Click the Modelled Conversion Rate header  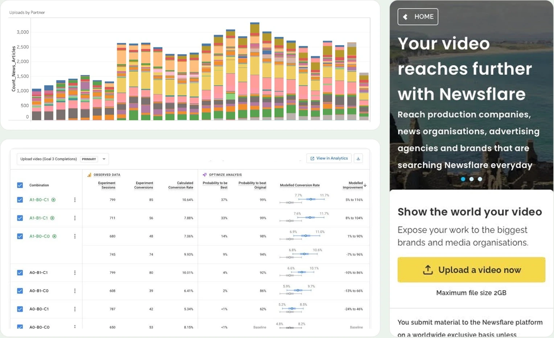click(300, 185)
